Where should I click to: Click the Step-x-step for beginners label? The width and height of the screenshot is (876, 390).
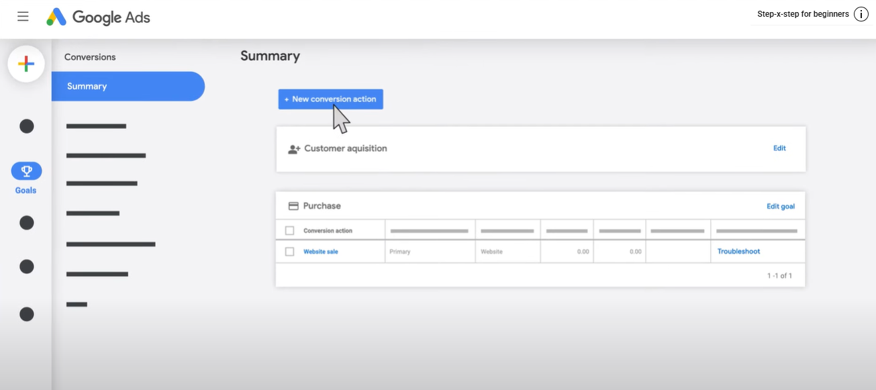803,14
